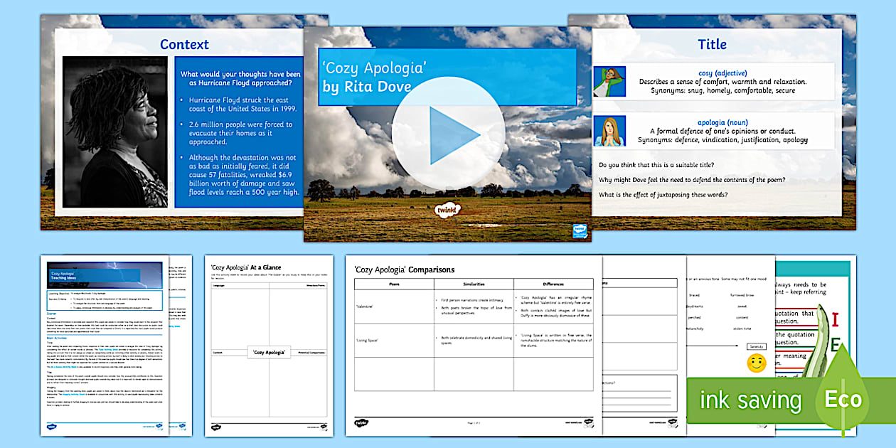Open the Teaching Ideas lightning header image
Viewport: 896px width, 448px height.
coord(105,274)
